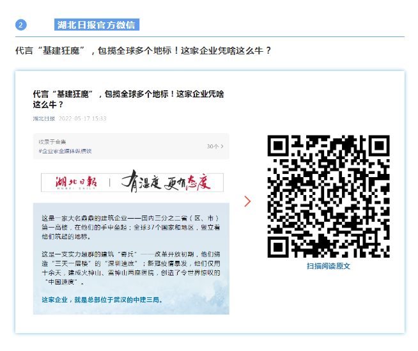This screenshot has width=418, height=351.
Task: Click the article preview title inside card
Action: coord(128,99)
